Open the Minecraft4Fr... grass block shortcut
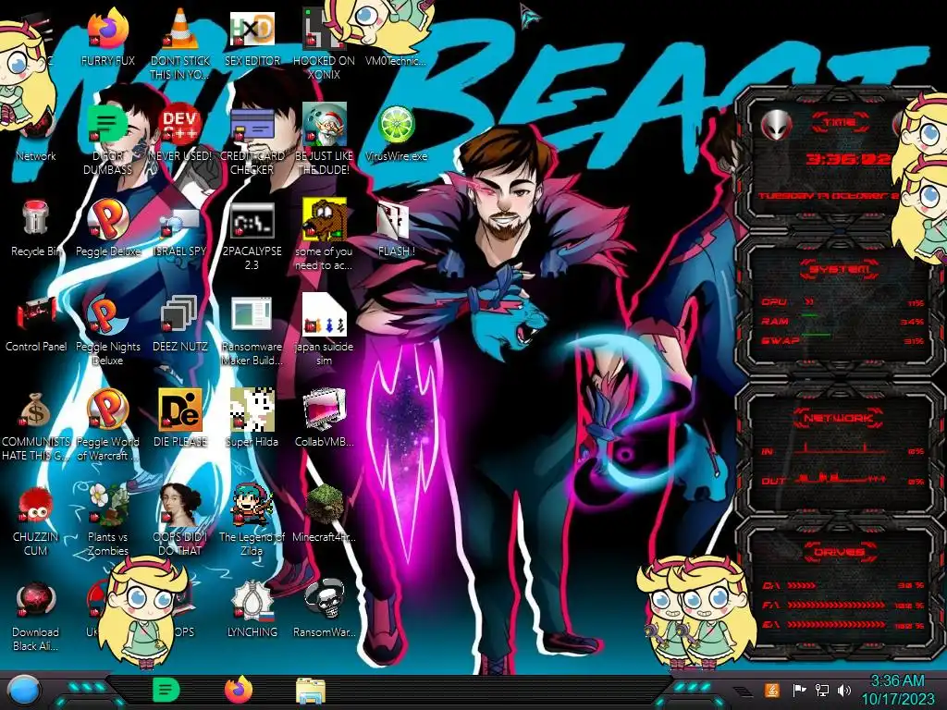Image resolution: width=947 pixels, height=710 pixels. [324, 506]
